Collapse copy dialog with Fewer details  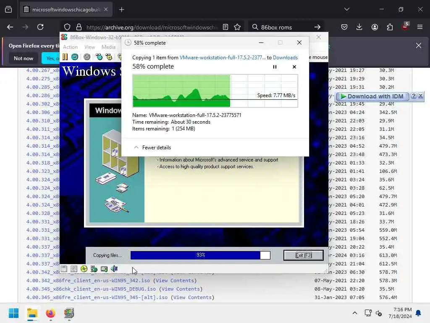(152, 148)
